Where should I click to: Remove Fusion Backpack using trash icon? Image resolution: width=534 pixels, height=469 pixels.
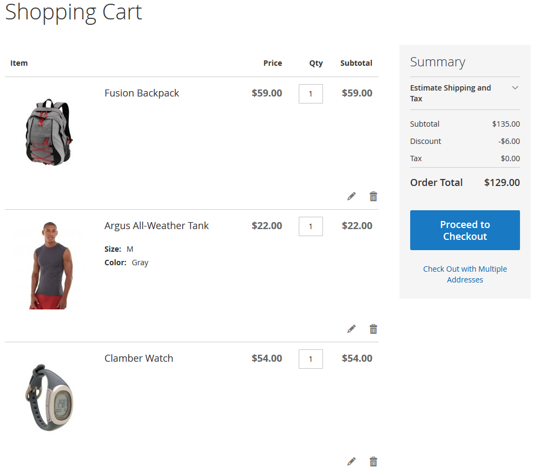click(373, 196)
